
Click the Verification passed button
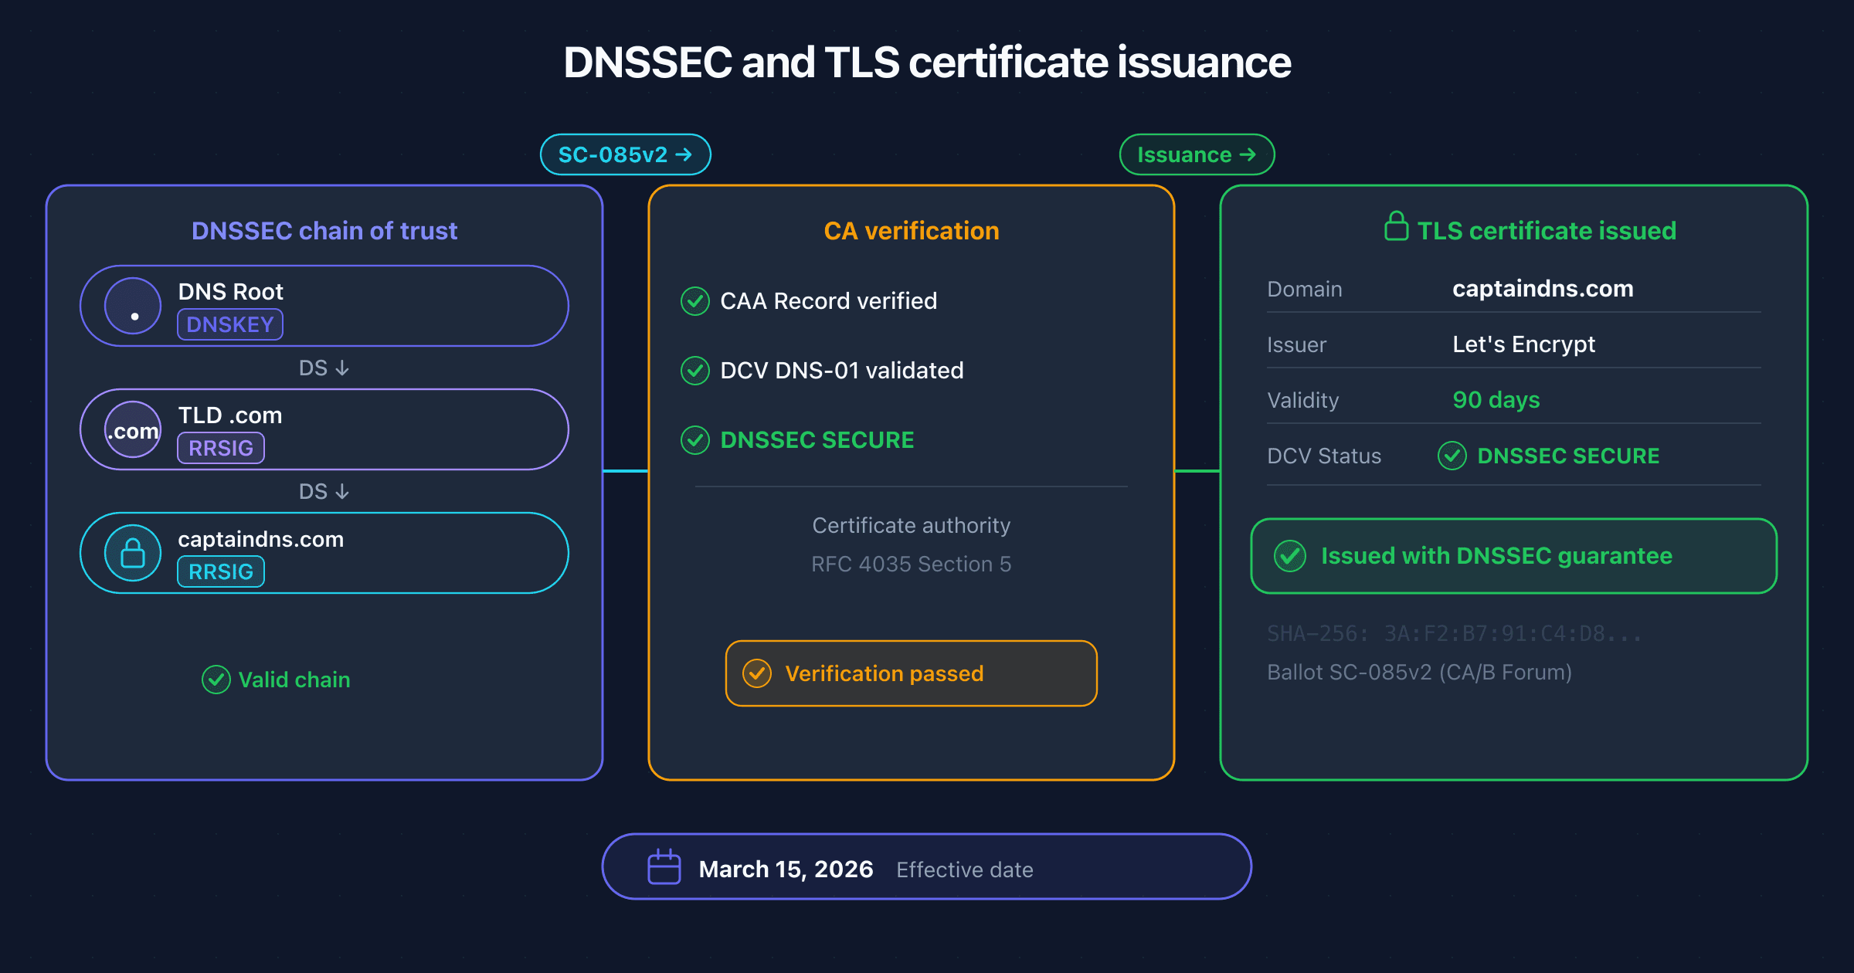(x=910, y=673)
